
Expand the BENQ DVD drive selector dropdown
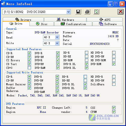tap(68, 12)
